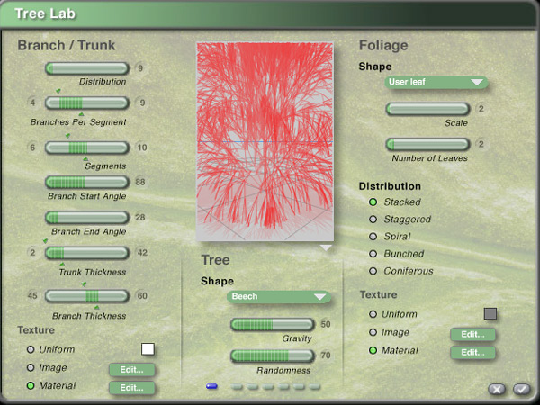Click the first gray memory dot
This screenshot has width=540, height=405.
237,387
